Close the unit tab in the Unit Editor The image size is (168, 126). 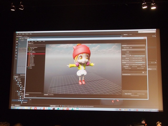33,43
